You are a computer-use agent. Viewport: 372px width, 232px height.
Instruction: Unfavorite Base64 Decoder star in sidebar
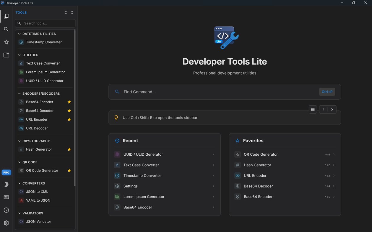click(69, 111)
